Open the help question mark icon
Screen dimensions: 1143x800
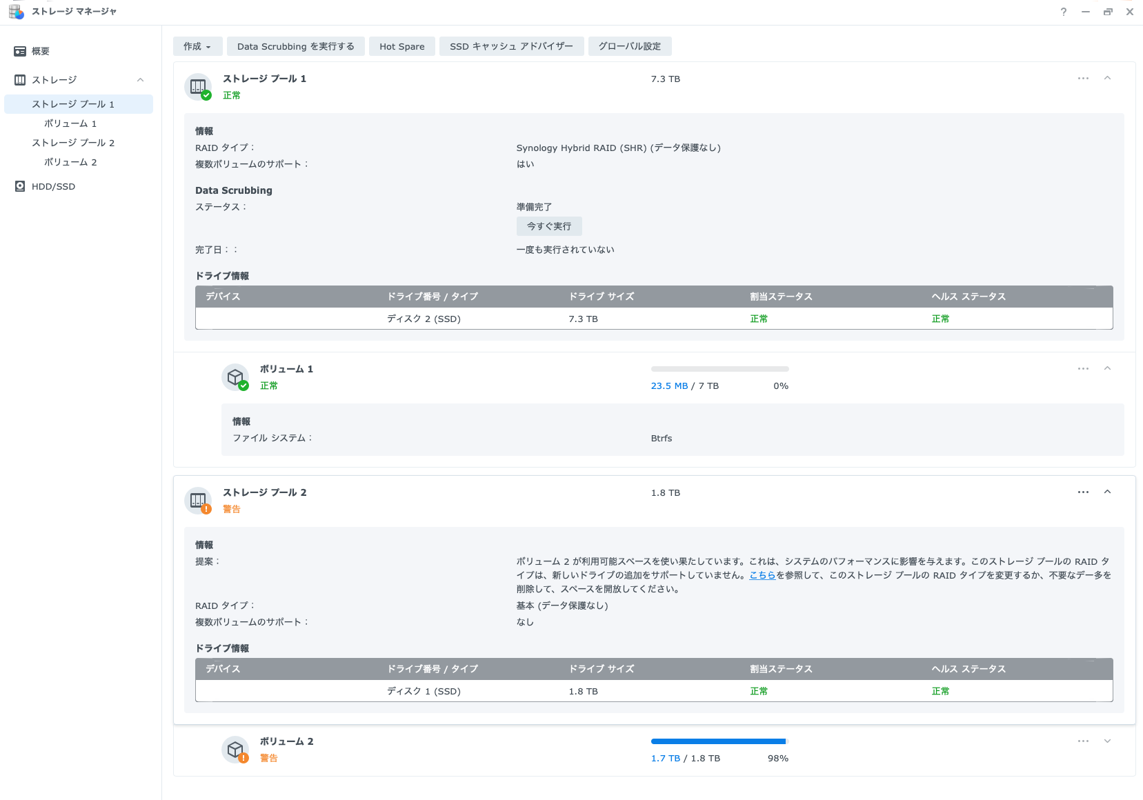coord(1064,12)
